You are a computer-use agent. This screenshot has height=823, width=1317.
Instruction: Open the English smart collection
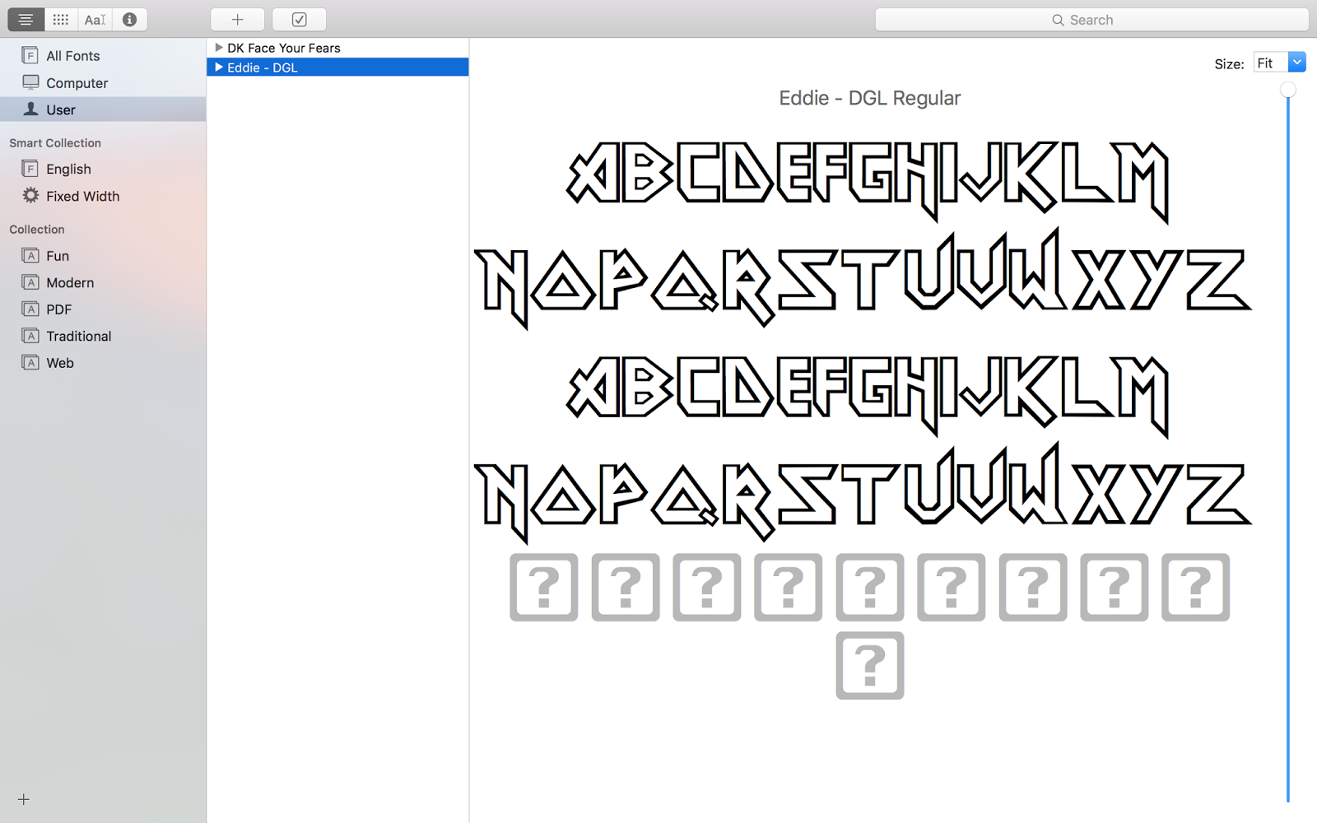[x=103, y=169]
